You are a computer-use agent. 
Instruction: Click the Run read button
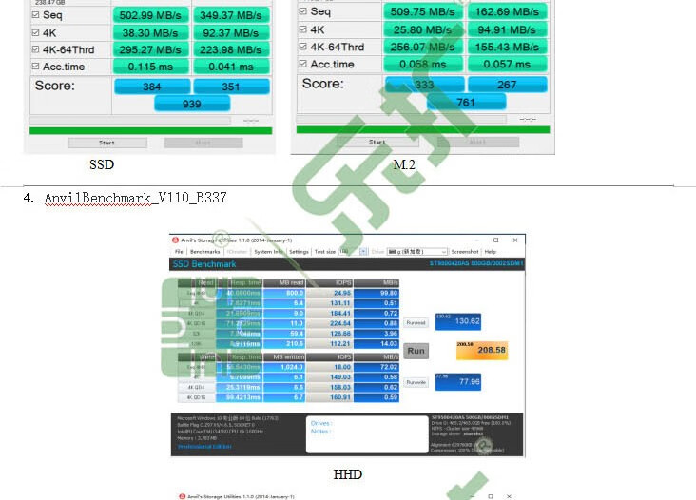click(x=416, y=322)
